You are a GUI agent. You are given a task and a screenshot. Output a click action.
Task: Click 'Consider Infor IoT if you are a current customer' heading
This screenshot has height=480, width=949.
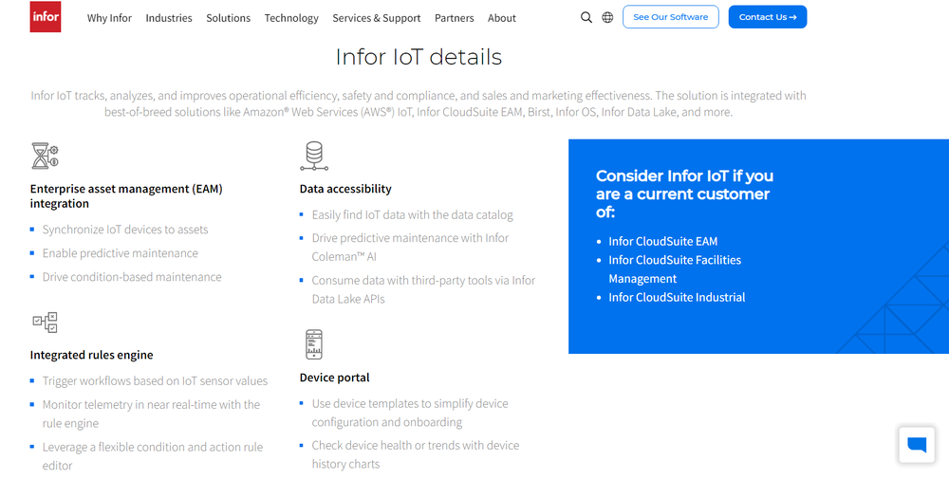click(x=684, y=194)
